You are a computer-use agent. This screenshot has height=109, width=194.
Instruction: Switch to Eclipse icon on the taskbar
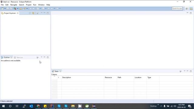[x=94, y=106]
